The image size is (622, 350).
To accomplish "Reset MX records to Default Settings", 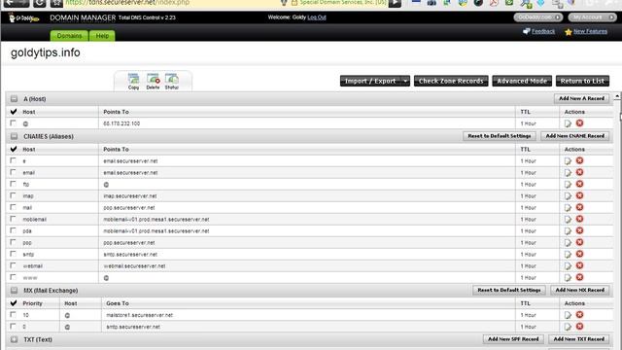I will (509, 290).
